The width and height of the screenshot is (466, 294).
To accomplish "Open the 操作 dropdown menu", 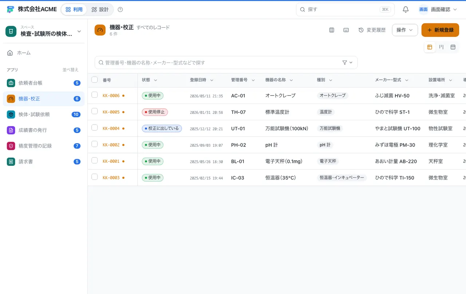I will pos(405,30).
